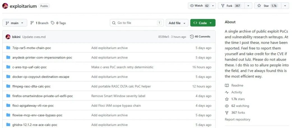The width and height of the screenshot is (303, 128).
Task: View the 46 Commits history
Action: pos(200,37)
